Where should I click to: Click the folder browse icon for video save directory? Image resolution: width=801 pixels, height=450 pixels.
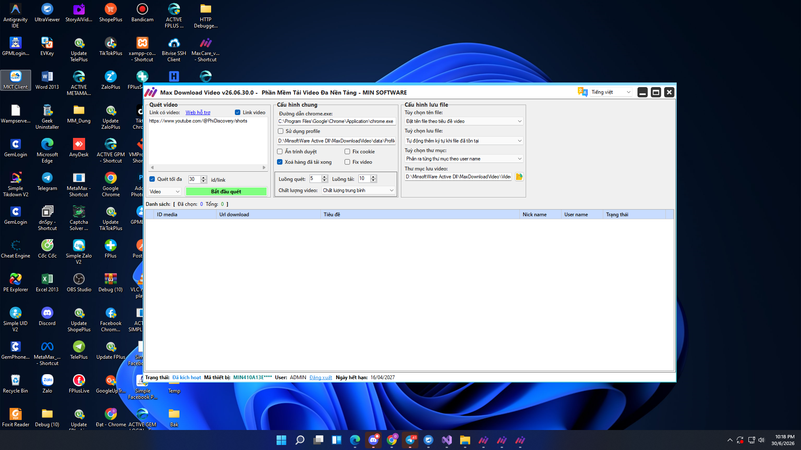(x=519, y=177)
